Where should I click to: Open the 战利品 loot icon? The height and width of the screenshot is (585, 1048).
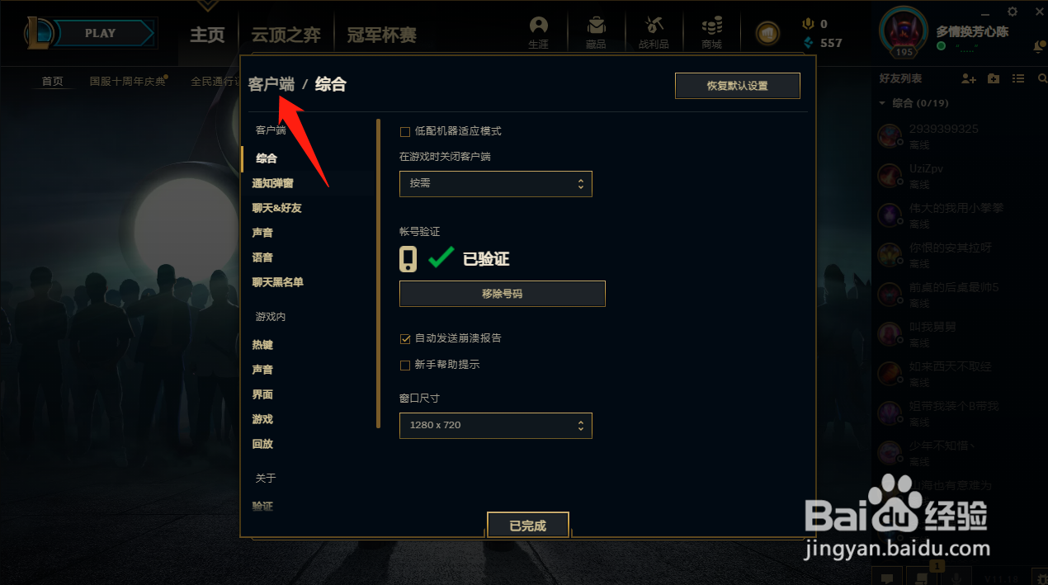654,31
